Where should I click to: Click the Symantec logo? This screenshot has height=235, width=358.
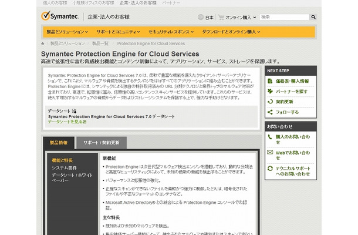click(x=60, y=16)
